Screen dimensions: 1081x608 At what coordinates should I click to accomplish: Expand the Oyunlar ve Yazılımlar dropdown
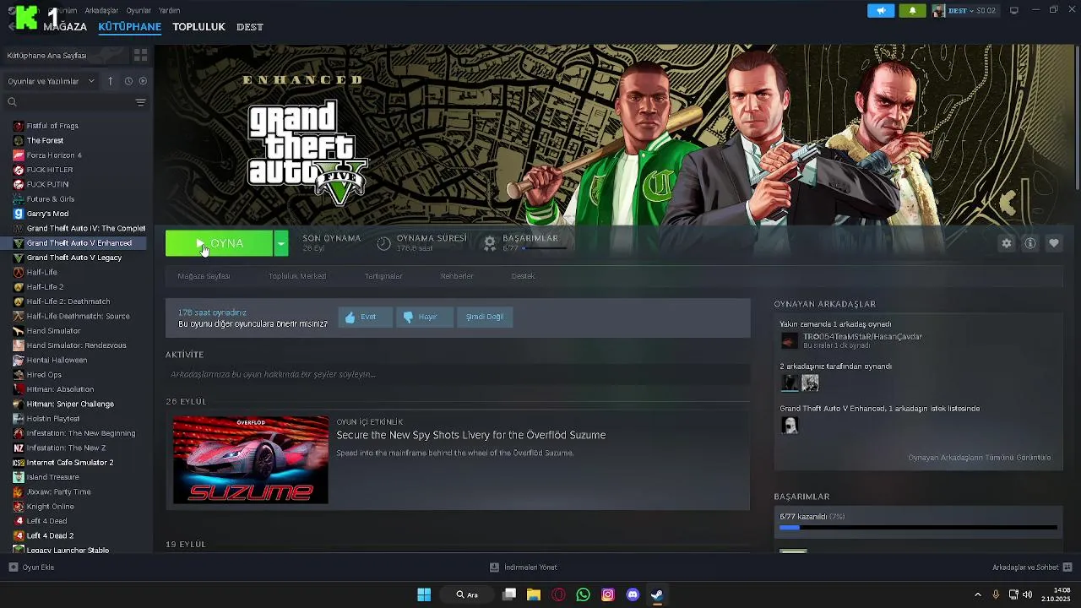tap(52, 81)
